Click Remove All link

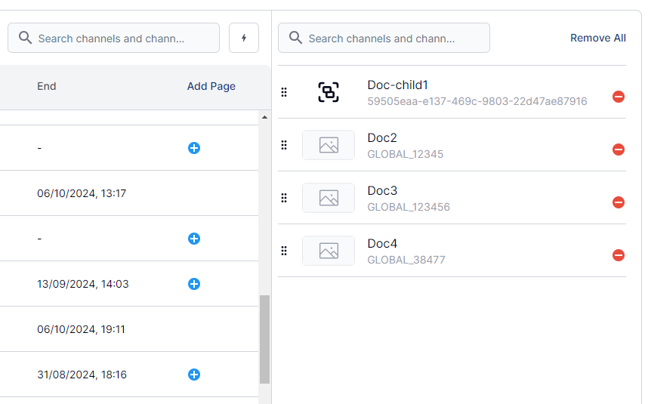click(597, 38)
